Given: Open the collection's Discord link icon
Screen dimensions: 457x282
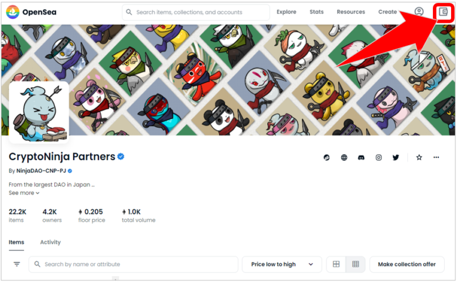Looking at the screenshot, I should (361, 158).
